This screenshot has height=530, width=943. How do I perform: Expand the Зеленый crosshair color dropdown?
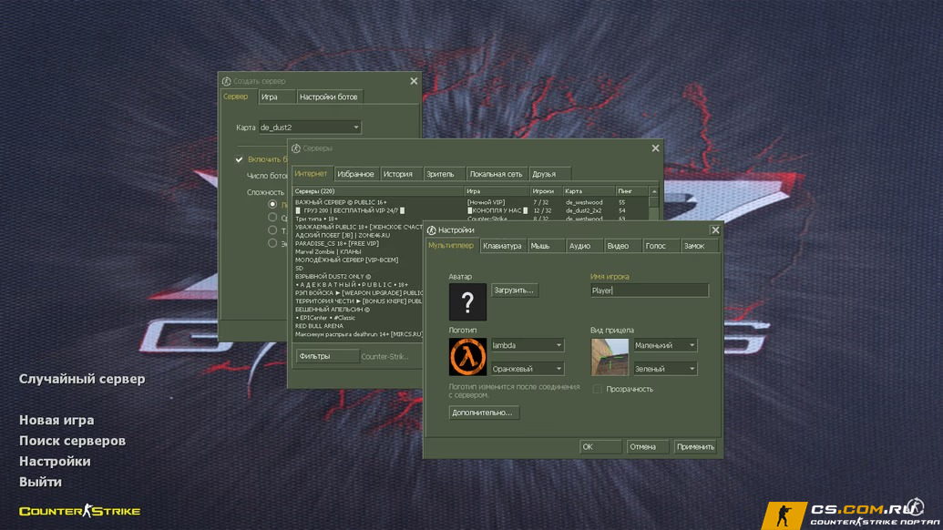tap(665, 369)
